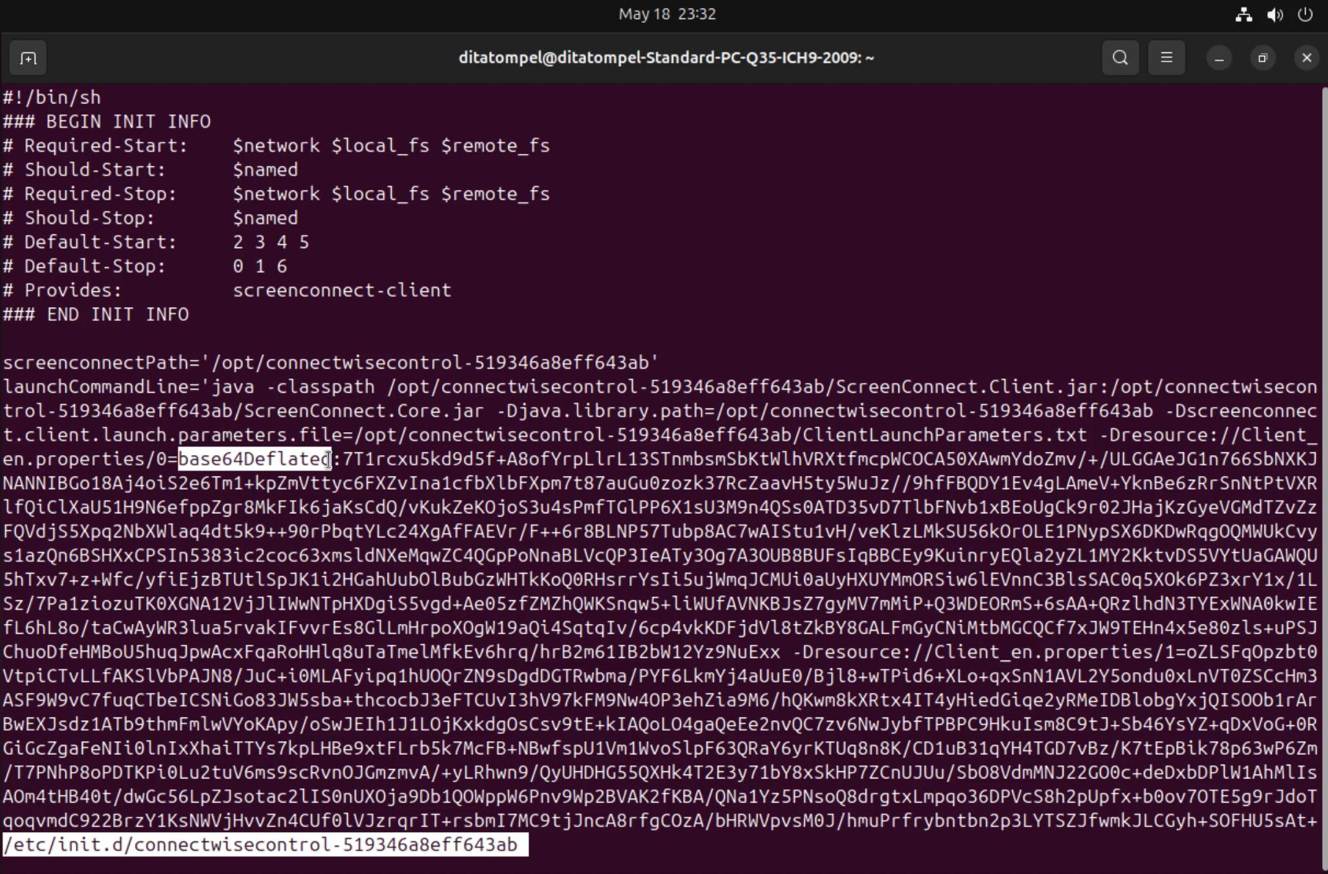Click Default-Start values 2 3 4 5
Screen dimensions: 1328x874
click(271, 242)
